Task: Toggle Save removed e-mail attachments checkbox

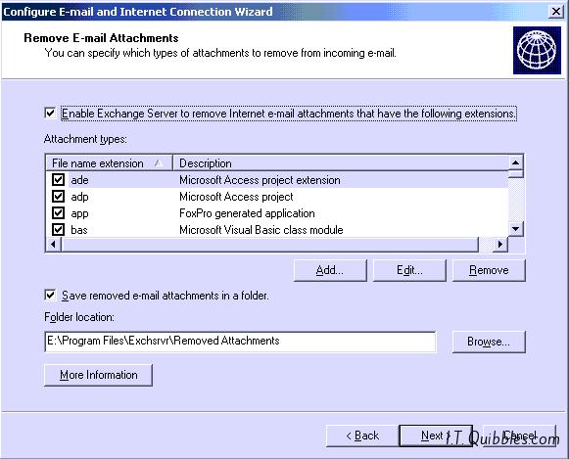Action: pos(51,295)
